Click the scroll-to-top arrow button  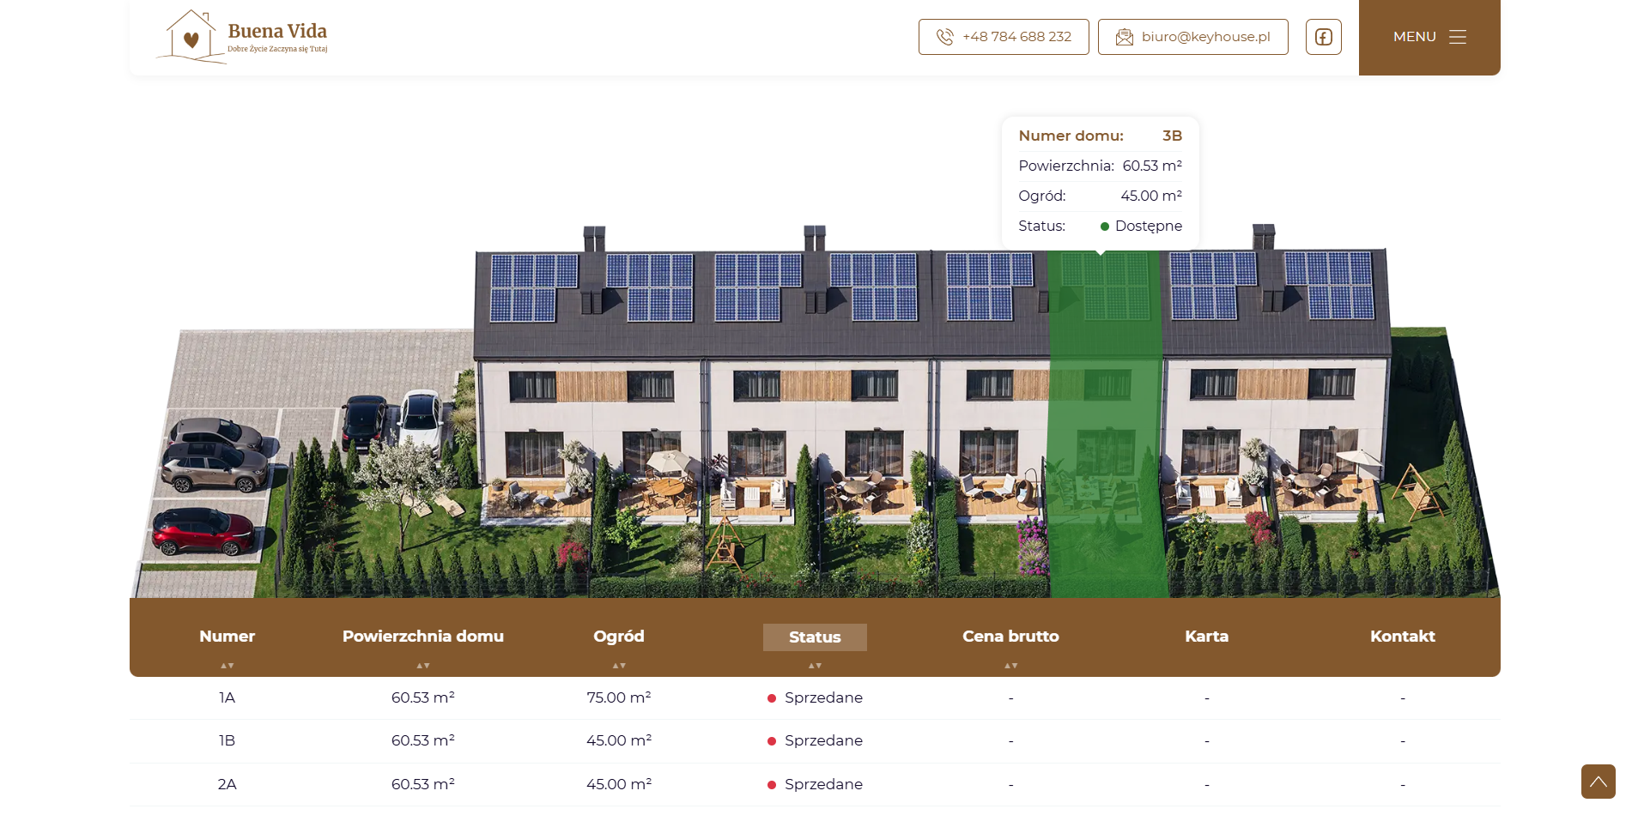click(1598, 782)
